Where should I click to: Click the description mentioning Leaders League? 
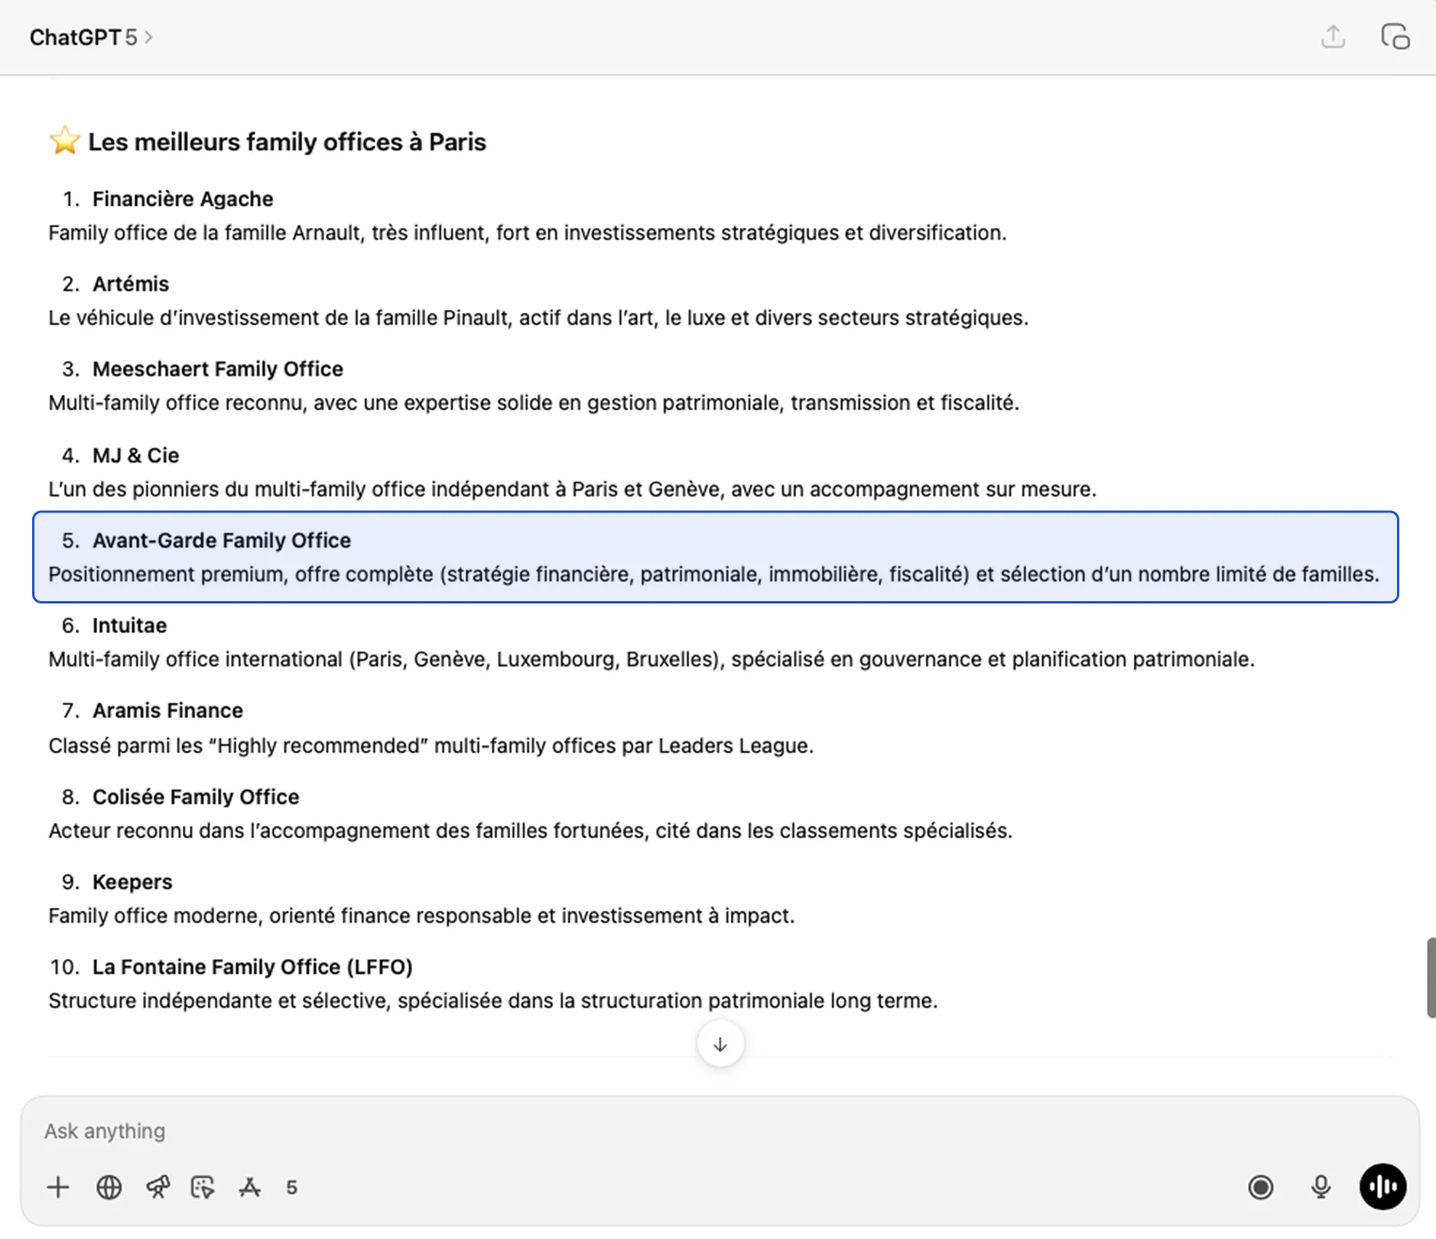tap(430, 745)
